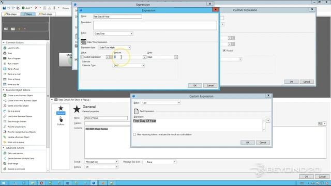Open the green Add button menu

coord(27,8)
